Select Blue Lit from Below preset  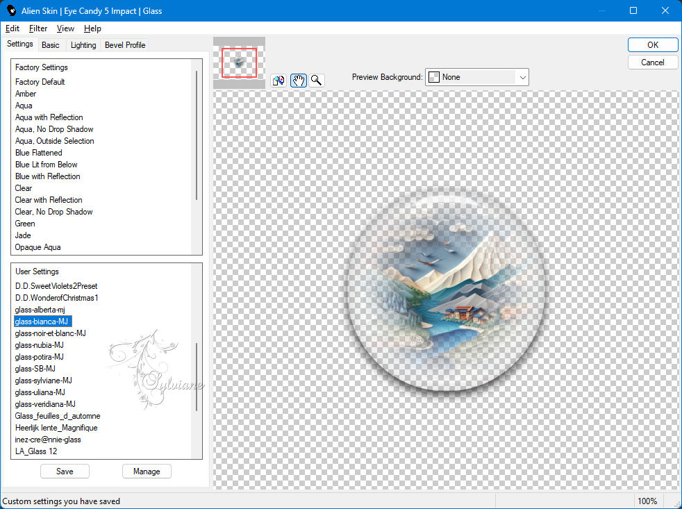pyautogui.click(x=46, y=165)
